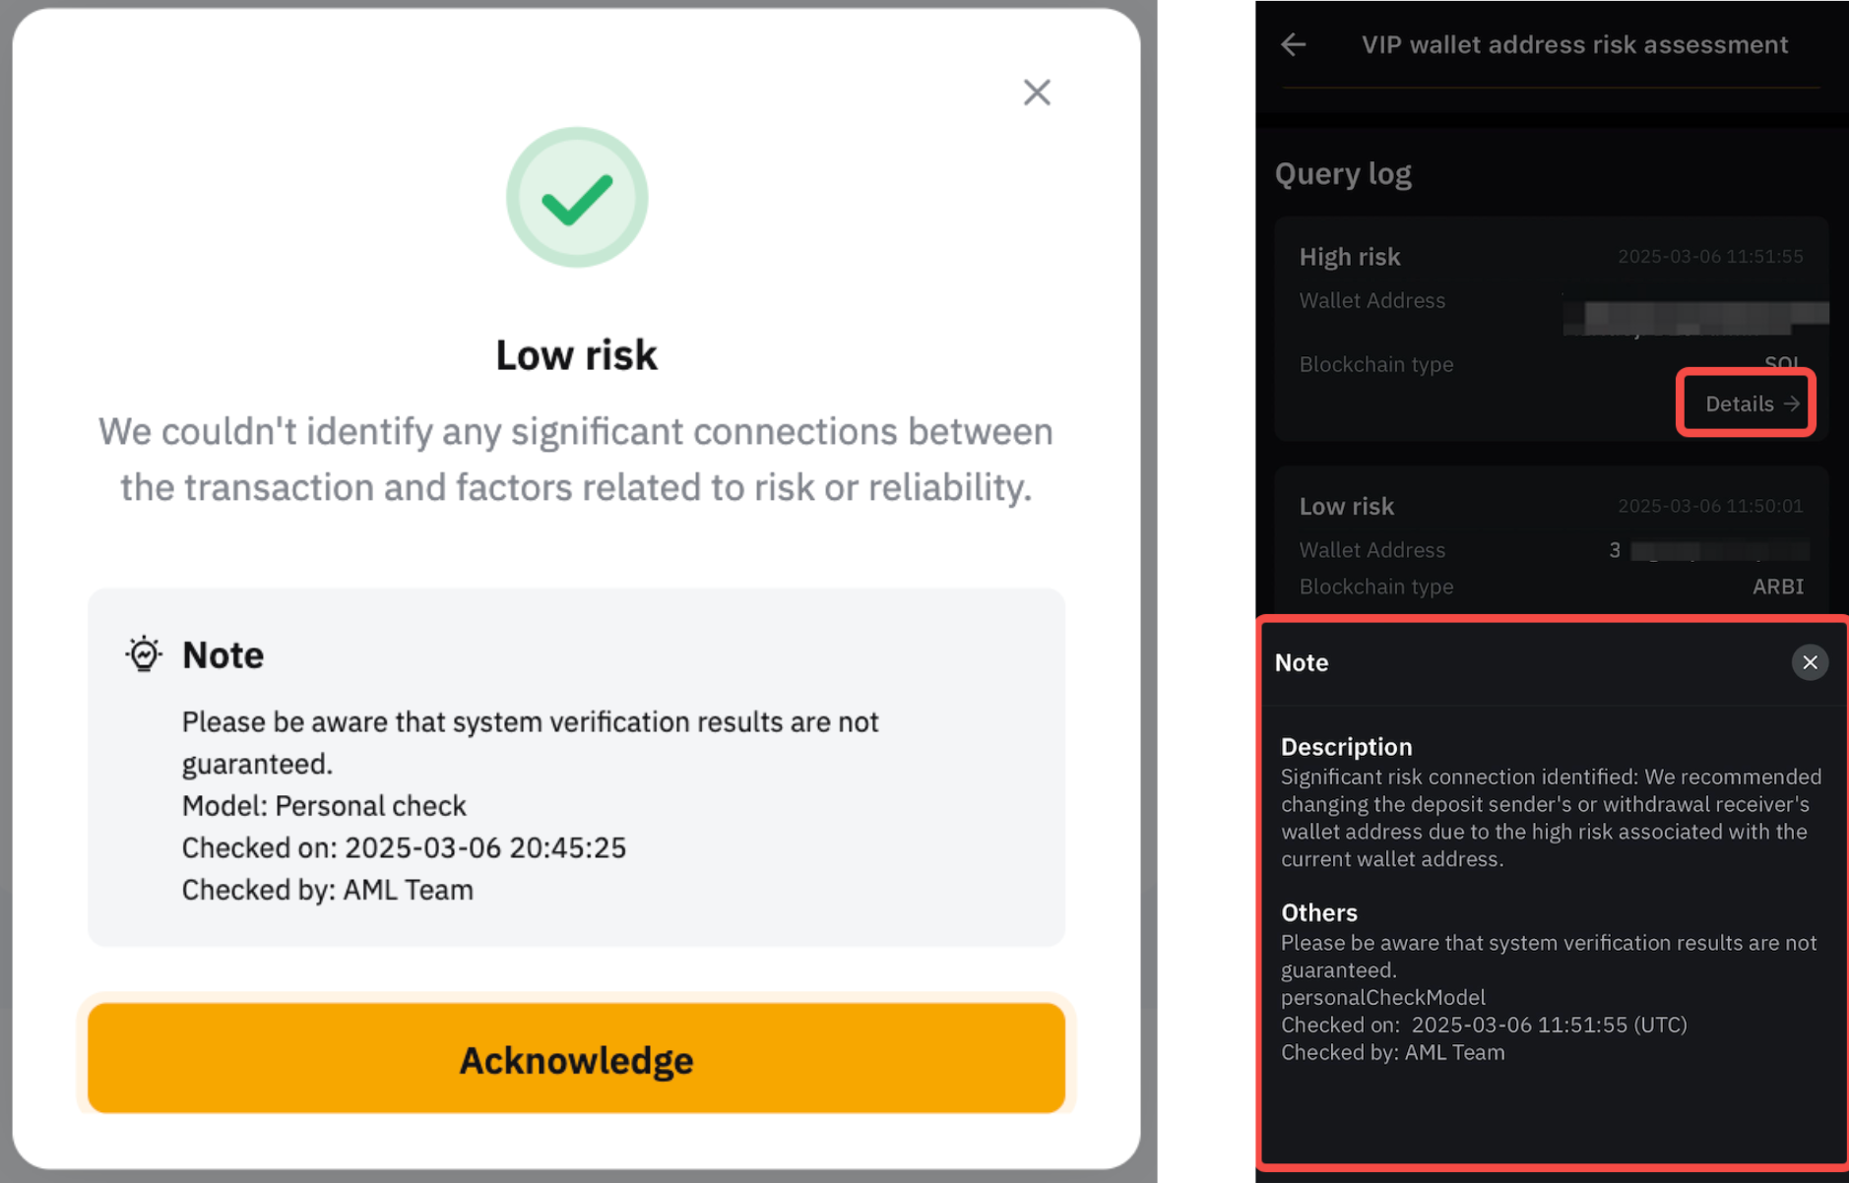Viewport: 1849px width, 1183px height.
Task: Click the 2025-03-06 11:51:55 log timestamp
Action: (1710, 257)
